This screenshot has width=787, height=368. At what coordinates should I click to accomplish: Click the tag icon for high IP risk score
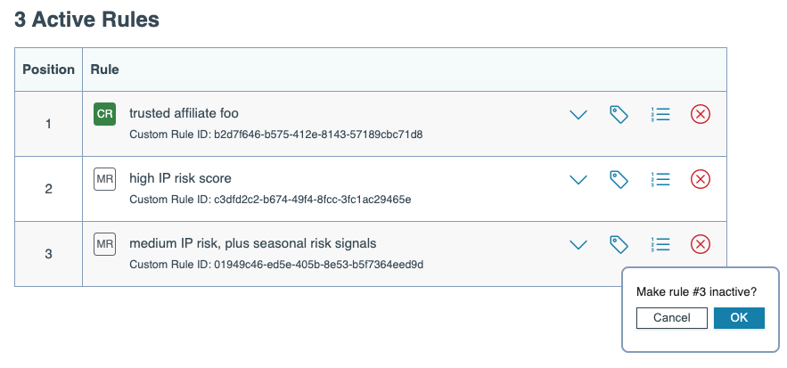619,179
